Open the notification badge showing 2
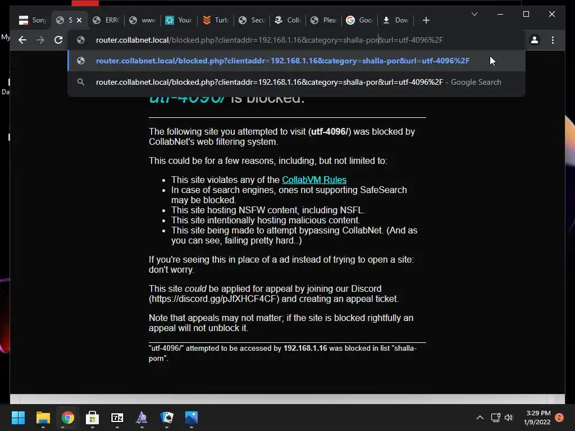 point(559,418)
